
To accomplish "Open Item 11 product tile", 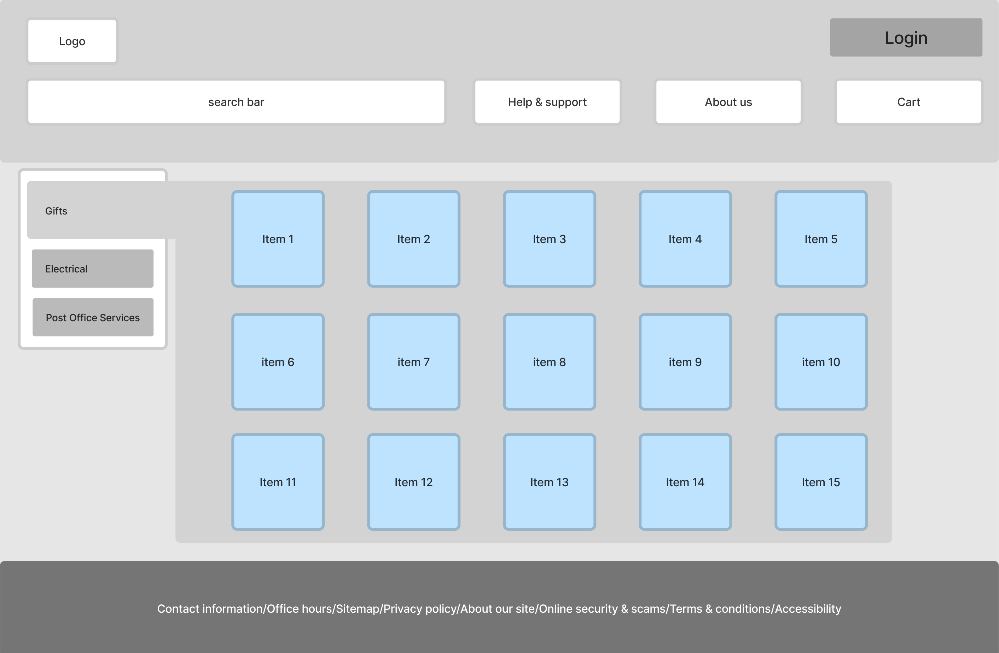I will point(278,482).
